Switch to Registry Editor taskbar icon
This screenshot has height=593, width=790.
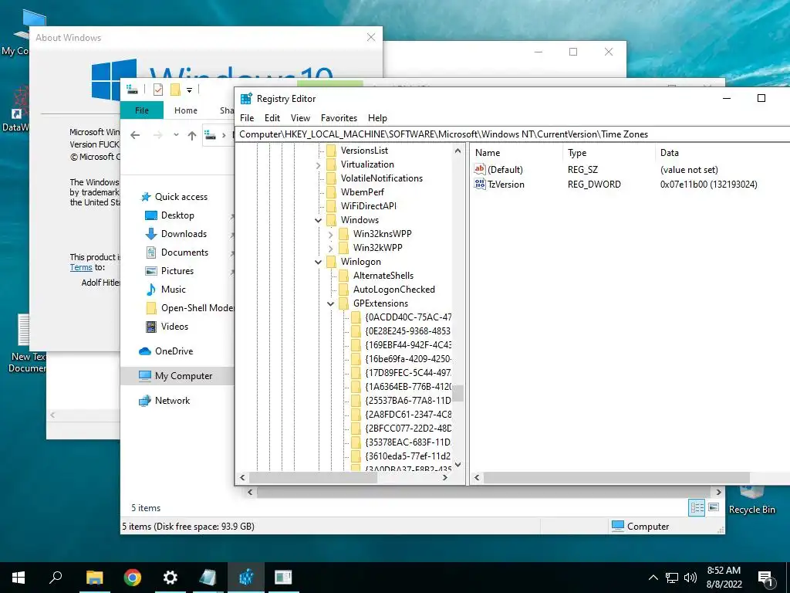click(x=246, y=578)
